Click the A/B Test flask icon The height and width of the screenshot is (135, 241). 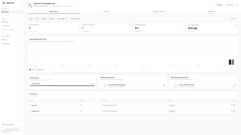point(3,30)
